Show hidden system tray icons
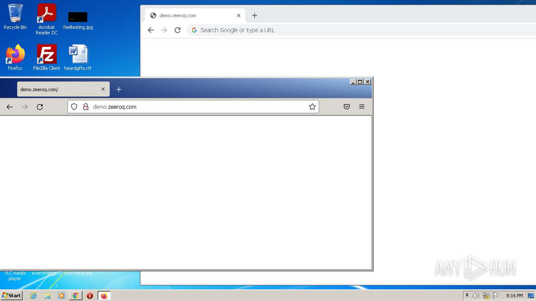This screenshot has width=536, height=301. point(467,296)
